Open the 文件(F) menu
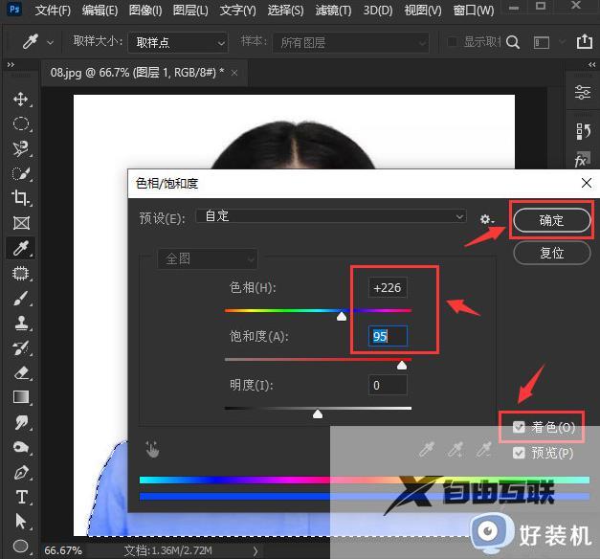 click(53, 10)
